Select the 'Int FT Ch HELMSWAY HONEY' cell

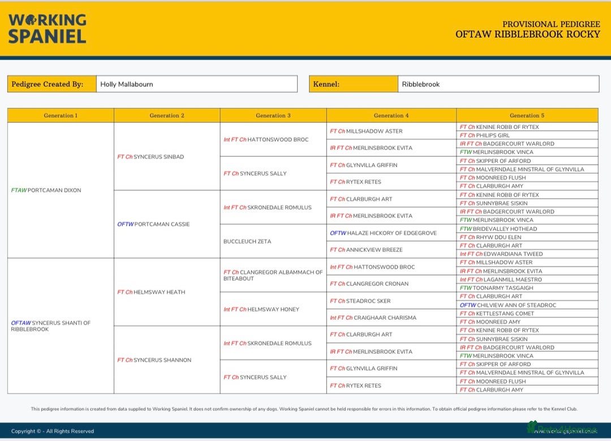(x=273, y=309)
